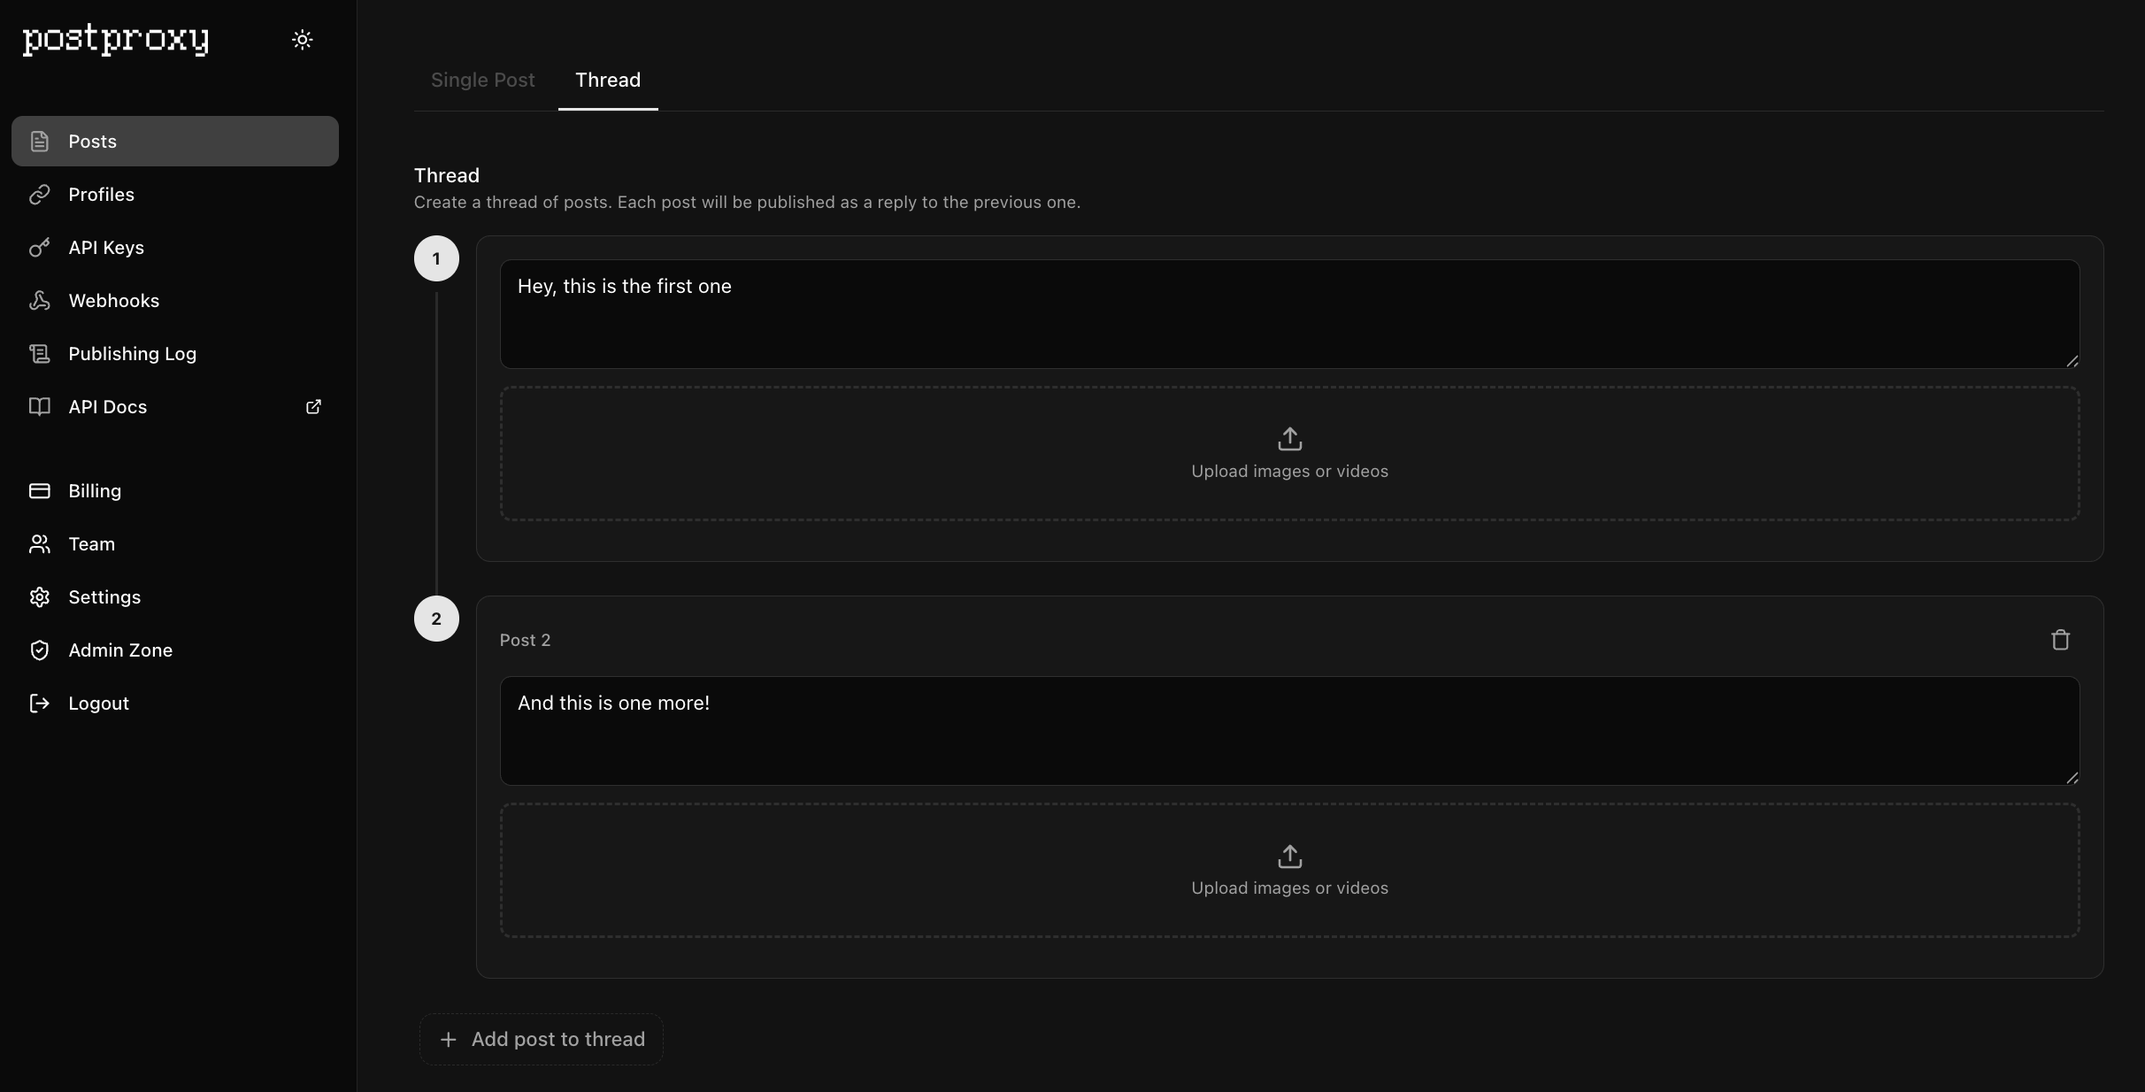Select the Thread tab
The height and width of the screenshot is (1092, 2145).
click(x=608, y=81)
